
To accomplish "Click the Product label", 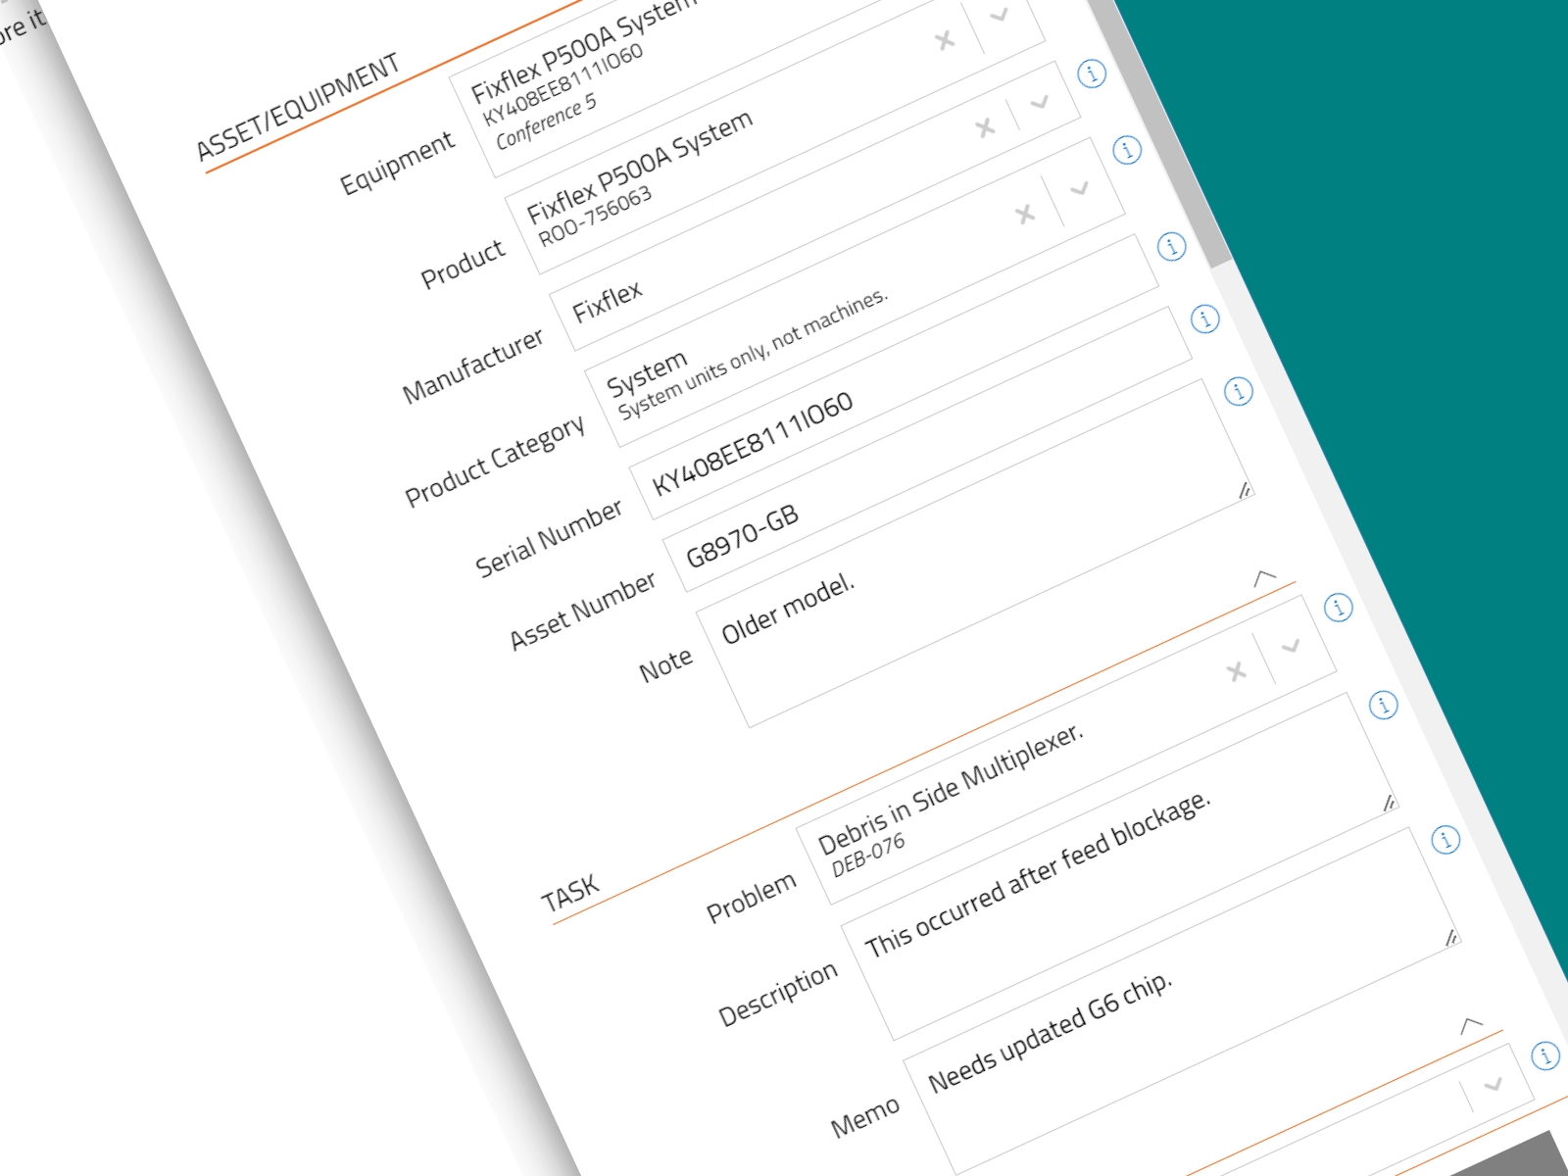I will [463, 265].
